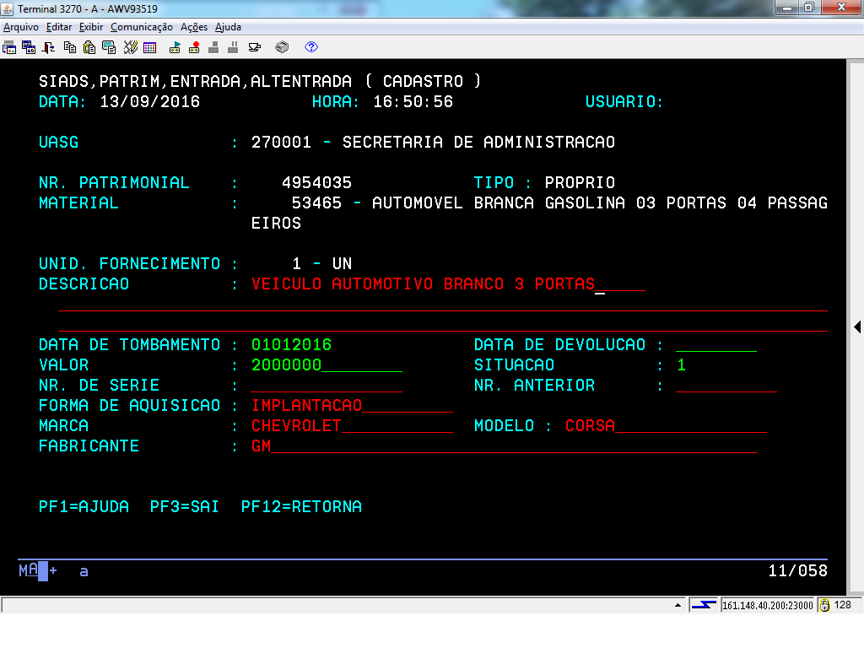This screenshot has height=648, width=864.
Task: Click the Pause macro gray icon
Action: pyautogui.click(x=233, y=47)
